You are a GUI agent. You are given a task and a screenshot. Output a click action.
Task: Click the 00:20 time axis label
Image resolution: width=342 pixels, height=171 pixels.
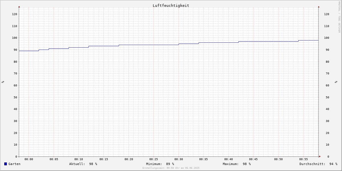[129, 159]
